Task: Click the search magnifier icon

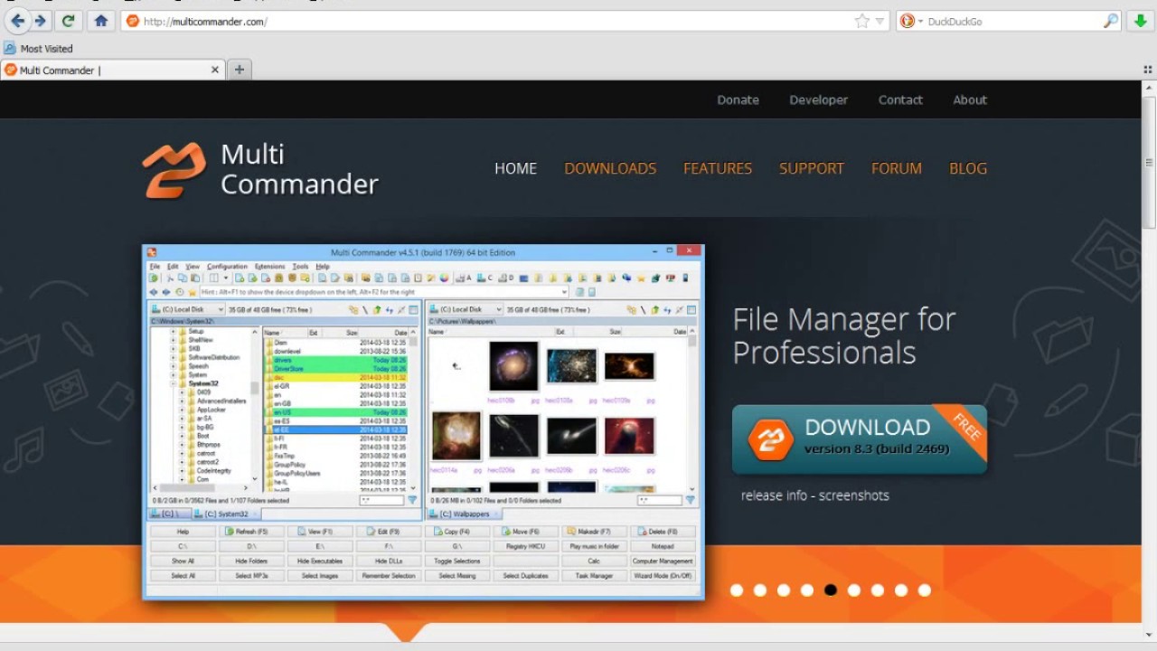Action: 1111,21
